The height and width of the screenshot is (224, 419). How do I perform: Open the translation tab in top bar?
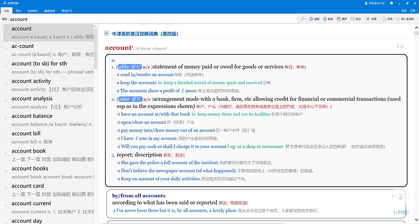50,11
